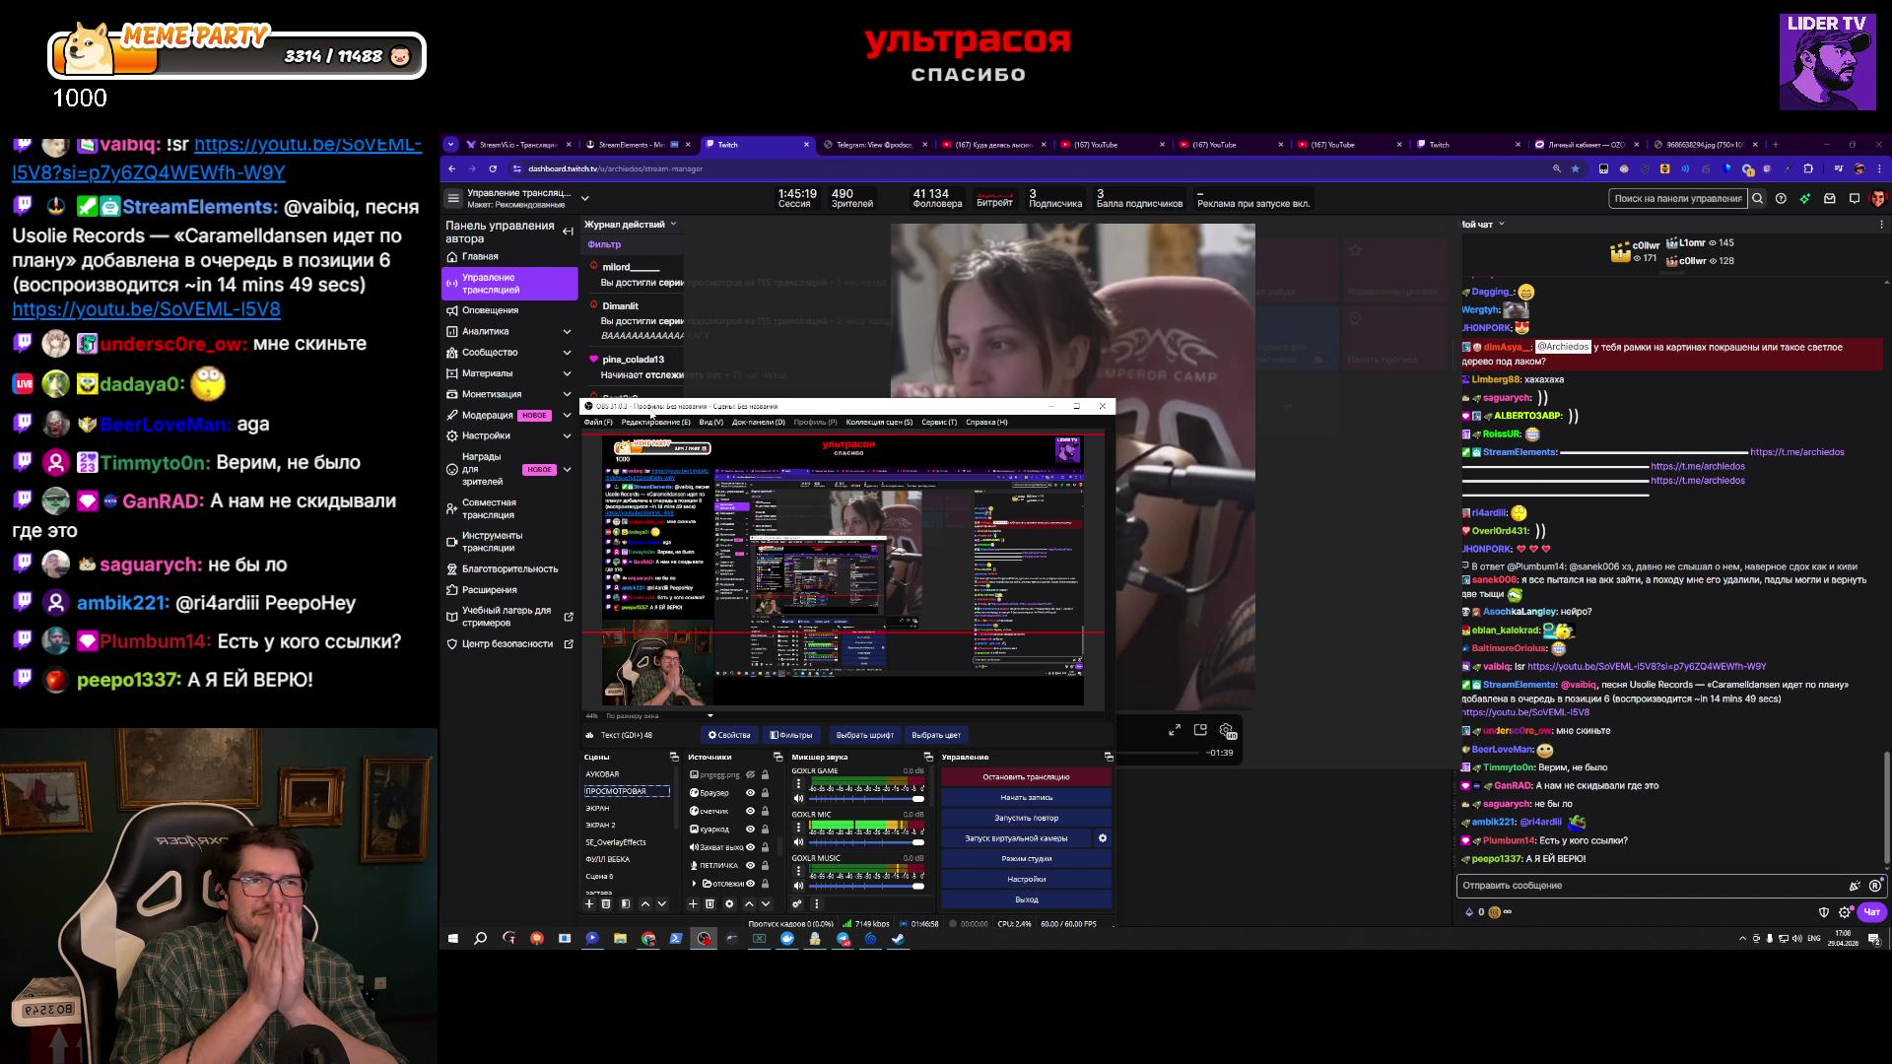Viewport: 1892px width, 1064px height.
Task: Open advanced audio properties gears icon
Action: click(797, 903)
